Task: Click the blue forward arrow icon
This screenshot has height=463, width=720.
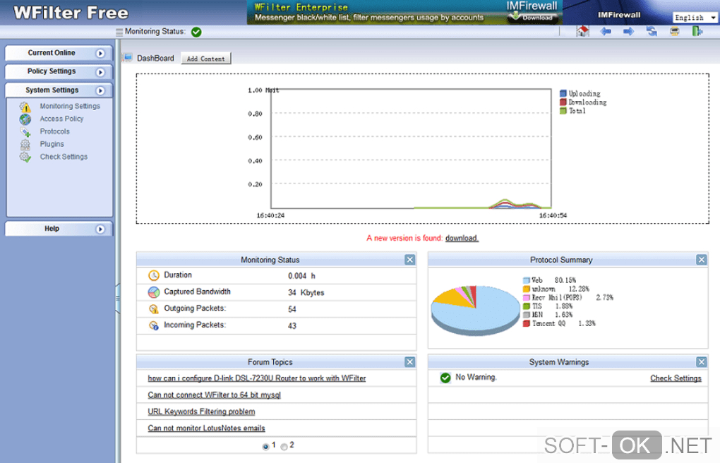Action: 629,31
